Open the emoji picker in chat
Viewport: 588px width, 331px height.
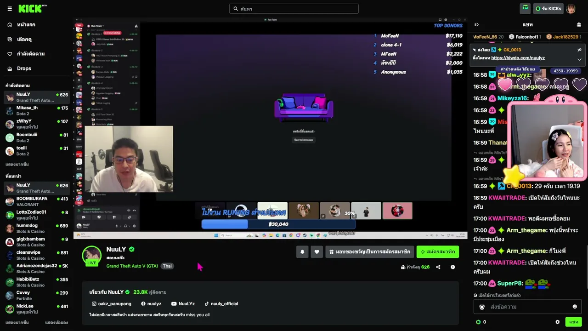point(575,307)
